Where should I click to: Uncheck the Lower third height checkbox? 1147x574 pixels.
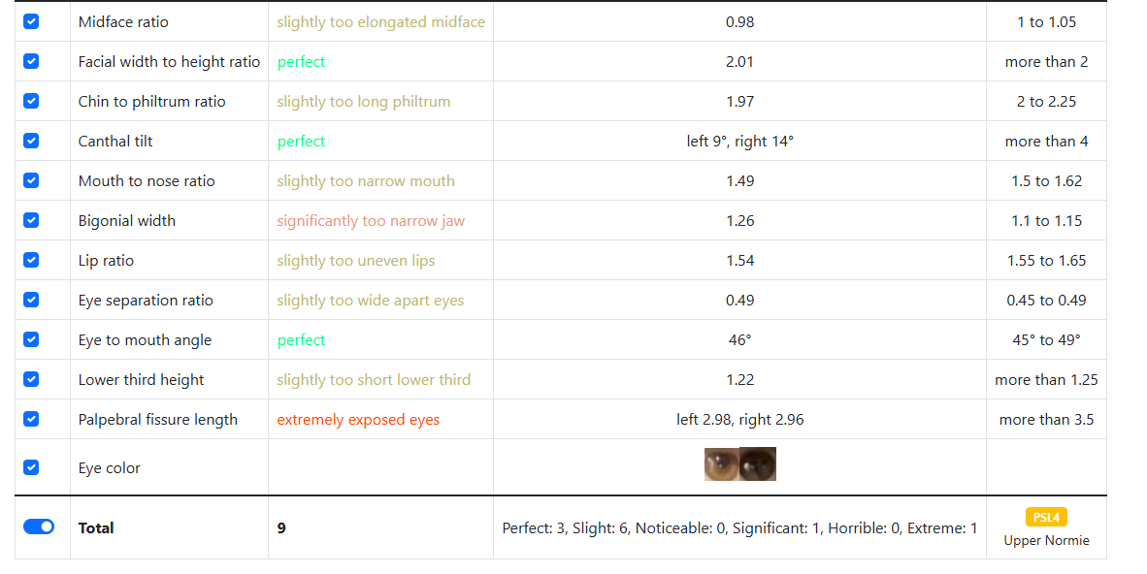point(31,379)
